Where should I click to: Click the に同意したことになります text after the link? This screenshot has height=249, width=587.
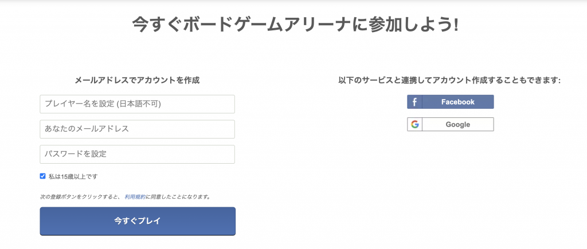(x=178, y=197)
